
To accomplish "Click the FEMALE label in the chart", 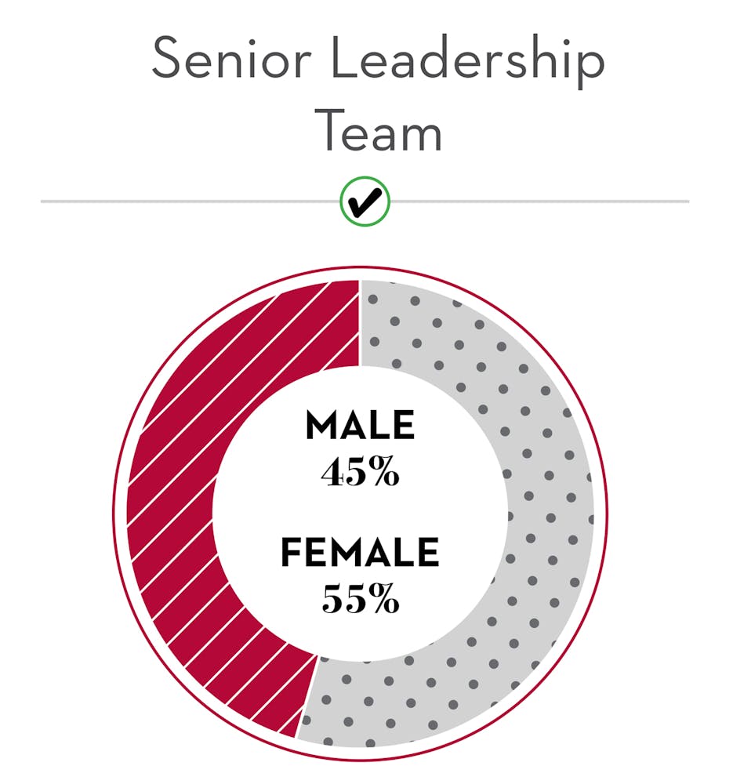I will [x=360, y=553].
